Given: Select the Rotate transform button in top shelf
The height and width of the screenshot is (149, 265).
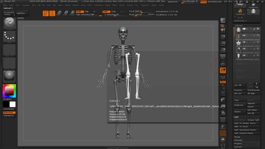Looking at the screenshot, I should [x=72, y=13].
